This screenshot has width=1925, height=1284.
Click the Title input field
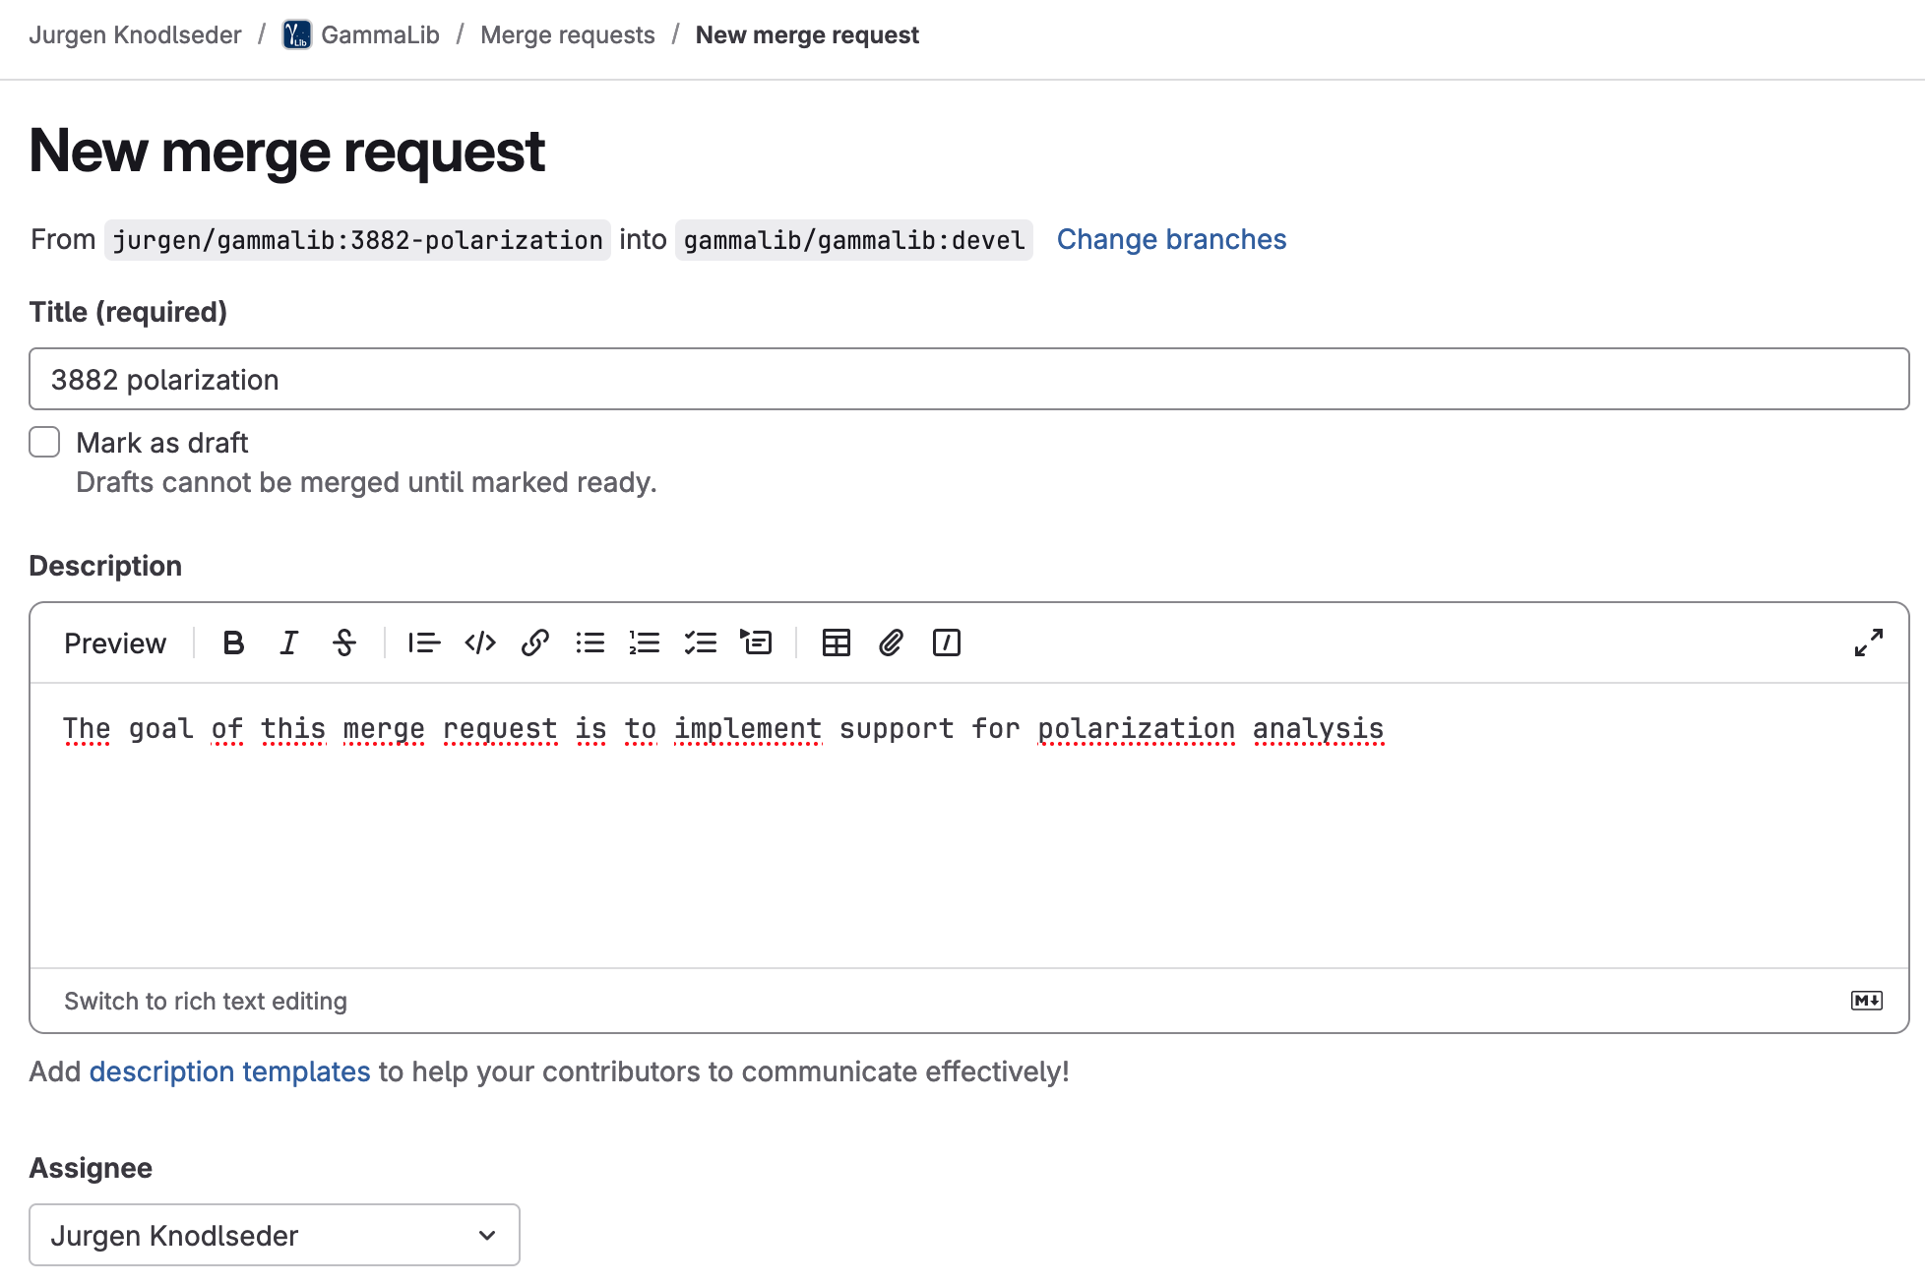click(x=968, y=379)
